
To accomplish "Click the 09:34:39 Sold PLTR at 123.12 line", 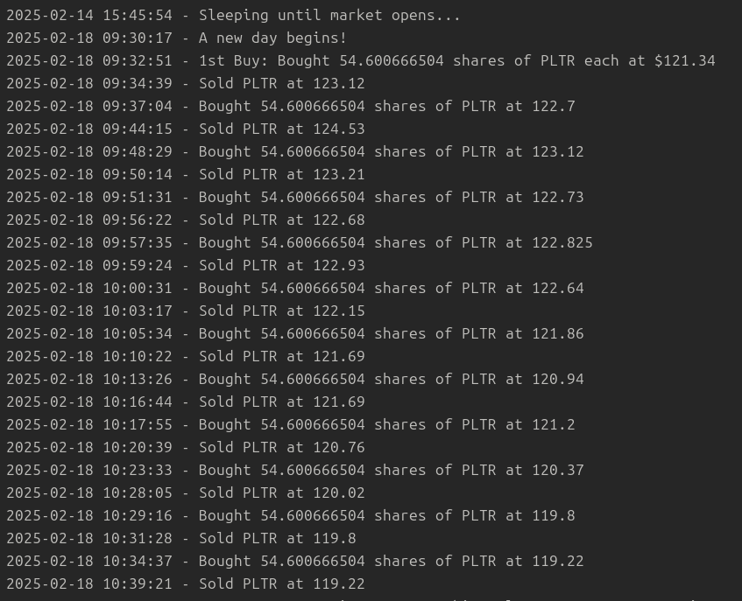I will coord(185,84).
